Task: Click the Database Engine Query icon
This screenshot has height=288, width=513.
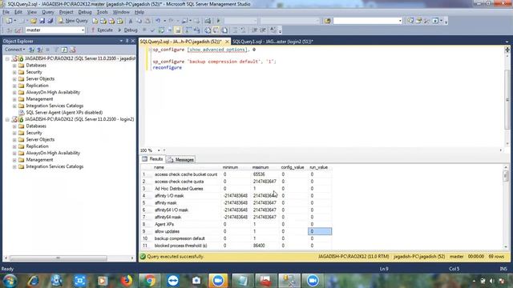Action: (95, 21)
